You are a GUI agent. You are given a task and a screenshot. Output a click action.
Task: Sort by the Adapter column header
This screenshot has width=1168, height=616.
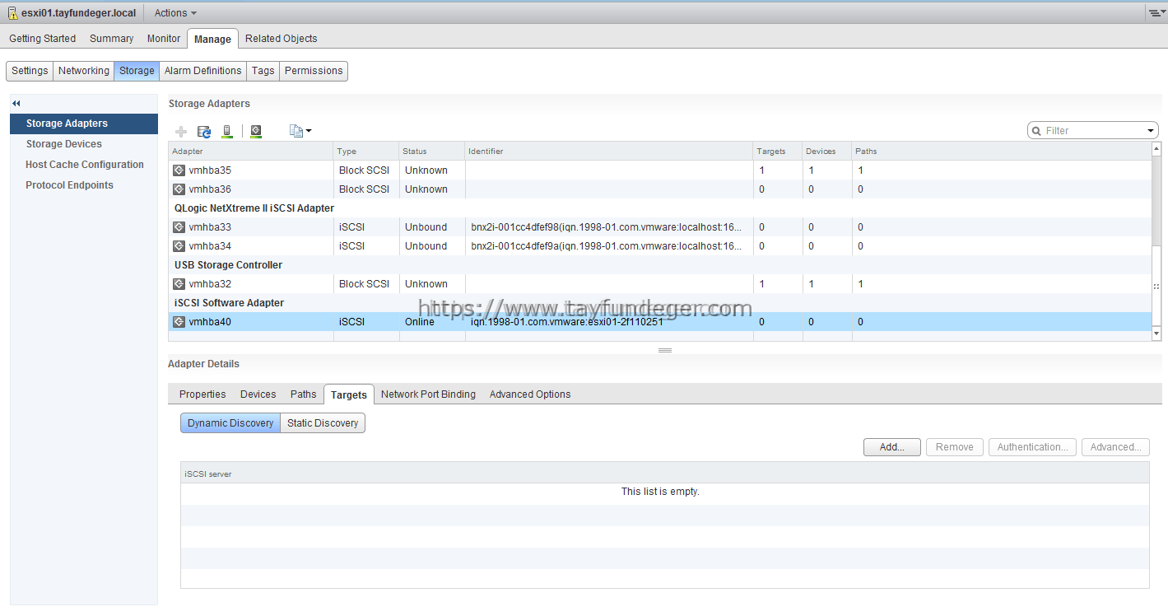click(x=251, y=152)
